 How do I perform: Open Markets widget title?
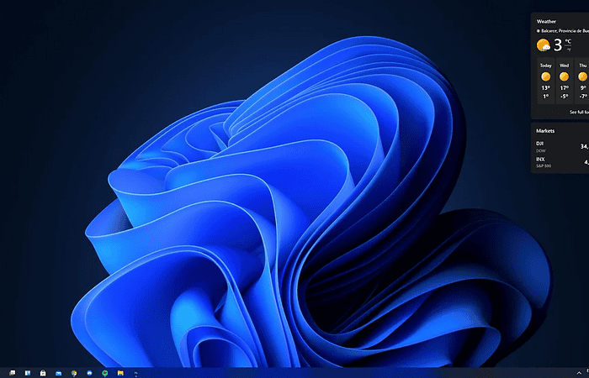(545, 131)
